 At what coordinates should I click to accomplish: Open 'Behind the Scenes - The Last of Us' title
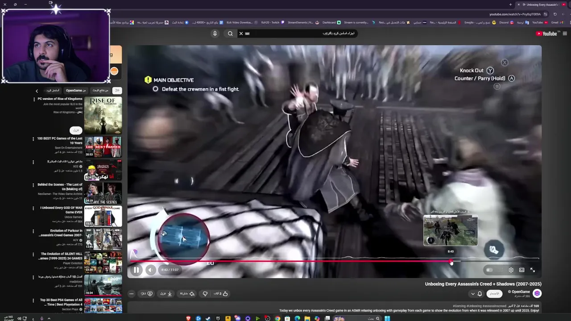pyautogui.click(x=60, y=187)
